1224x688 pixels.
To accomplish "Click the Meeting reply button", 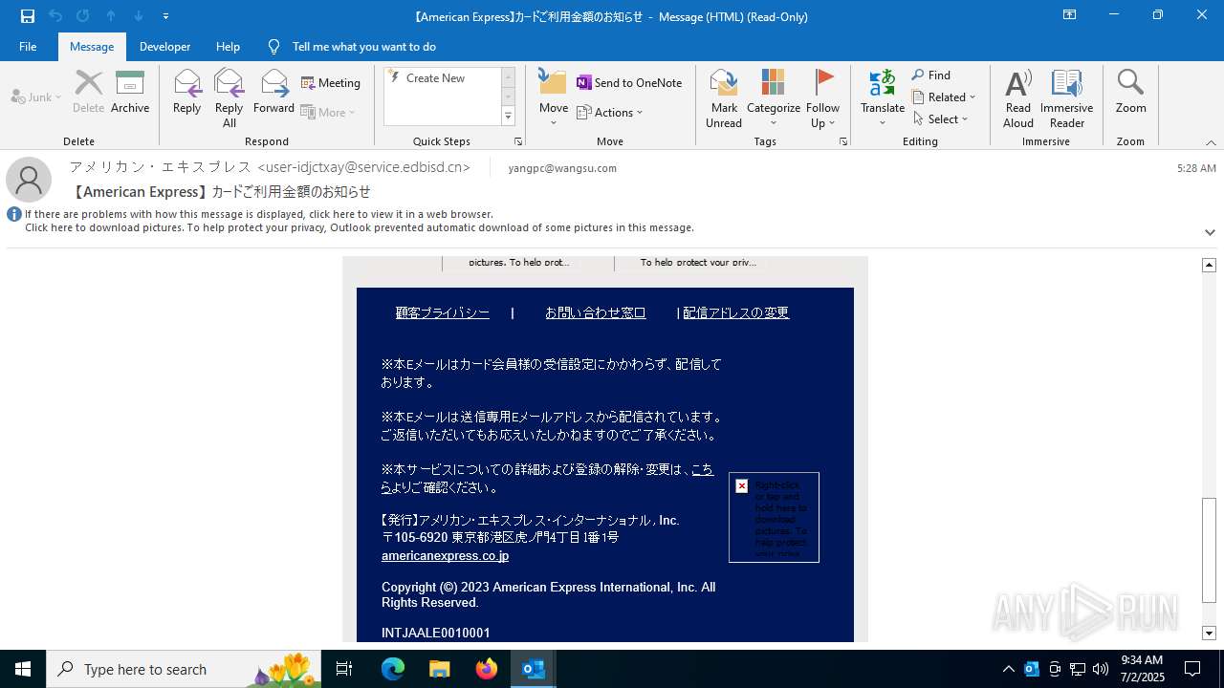I will click(331, 83).
